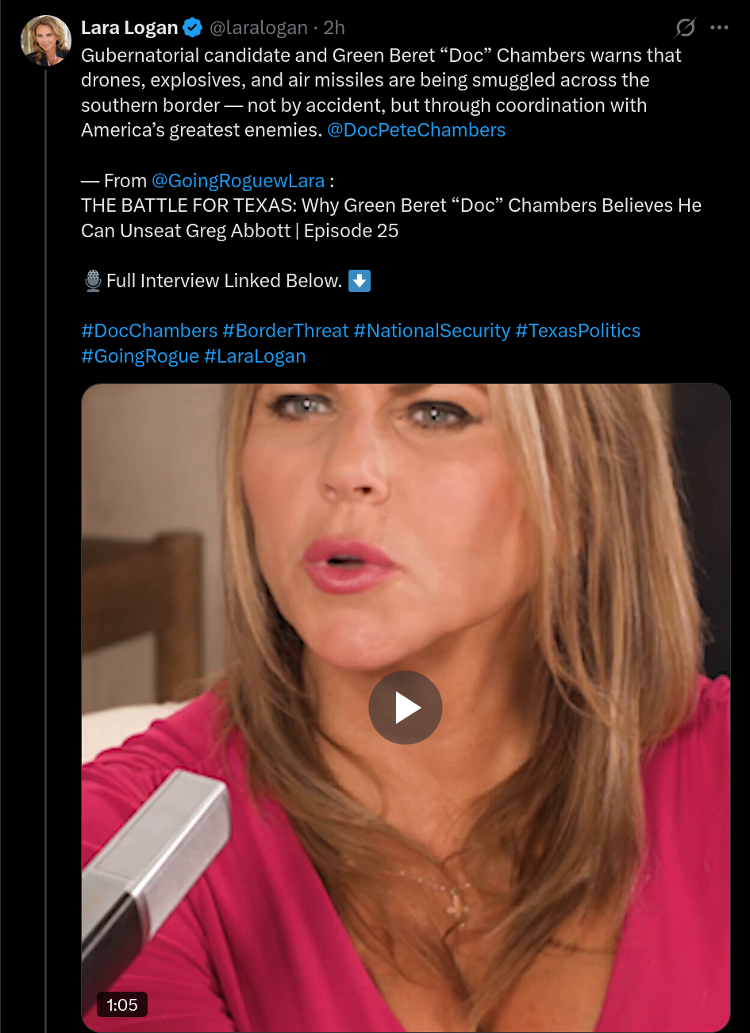Open the Grok slash-circle icon

685,28
